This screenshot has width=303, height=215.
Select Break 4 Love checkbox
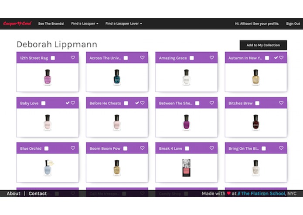coord(187,148)
